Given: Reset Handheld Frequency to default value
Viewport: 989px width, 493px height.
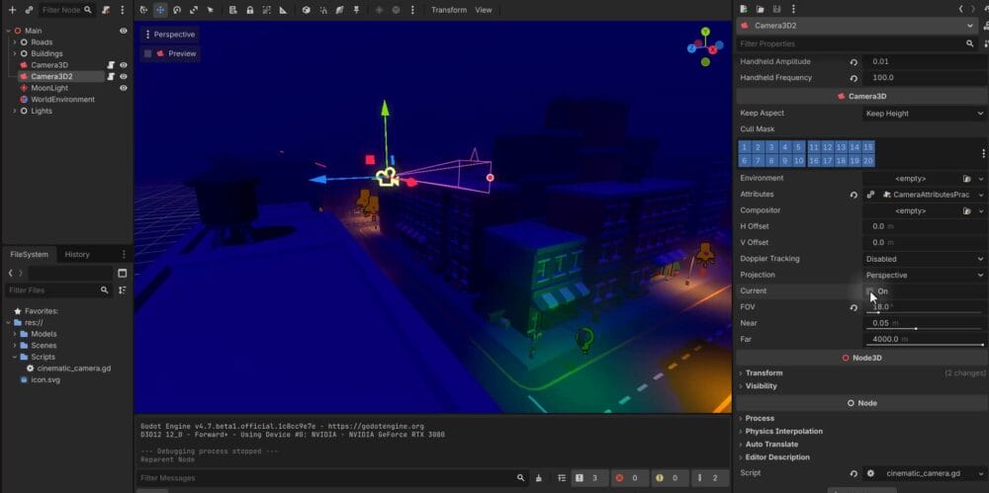Looking at the screenshot, I should click(854, 78).
